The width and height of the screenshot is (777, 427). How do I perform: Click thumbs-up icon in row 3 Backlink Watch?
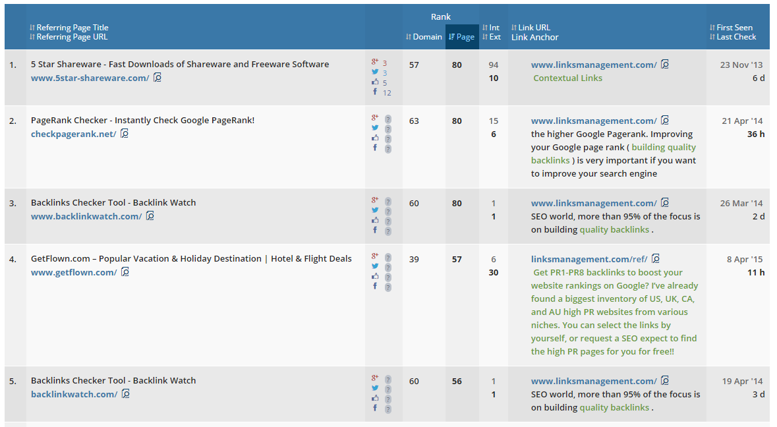tap(375, 220)
